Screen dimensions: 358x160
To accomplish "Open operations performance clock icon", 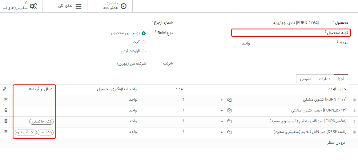I will point(123,6).
